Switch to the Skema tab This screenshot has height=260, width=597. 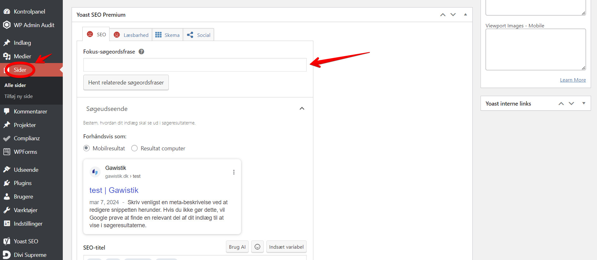coord(168,35)
